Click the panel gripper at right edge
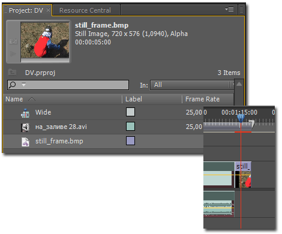 (241, 10)
